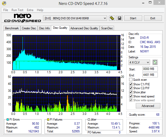This screenshot has width=166, height=137.
Task: Click the Position value 4480 MB
Action: [x=154, y=127]
